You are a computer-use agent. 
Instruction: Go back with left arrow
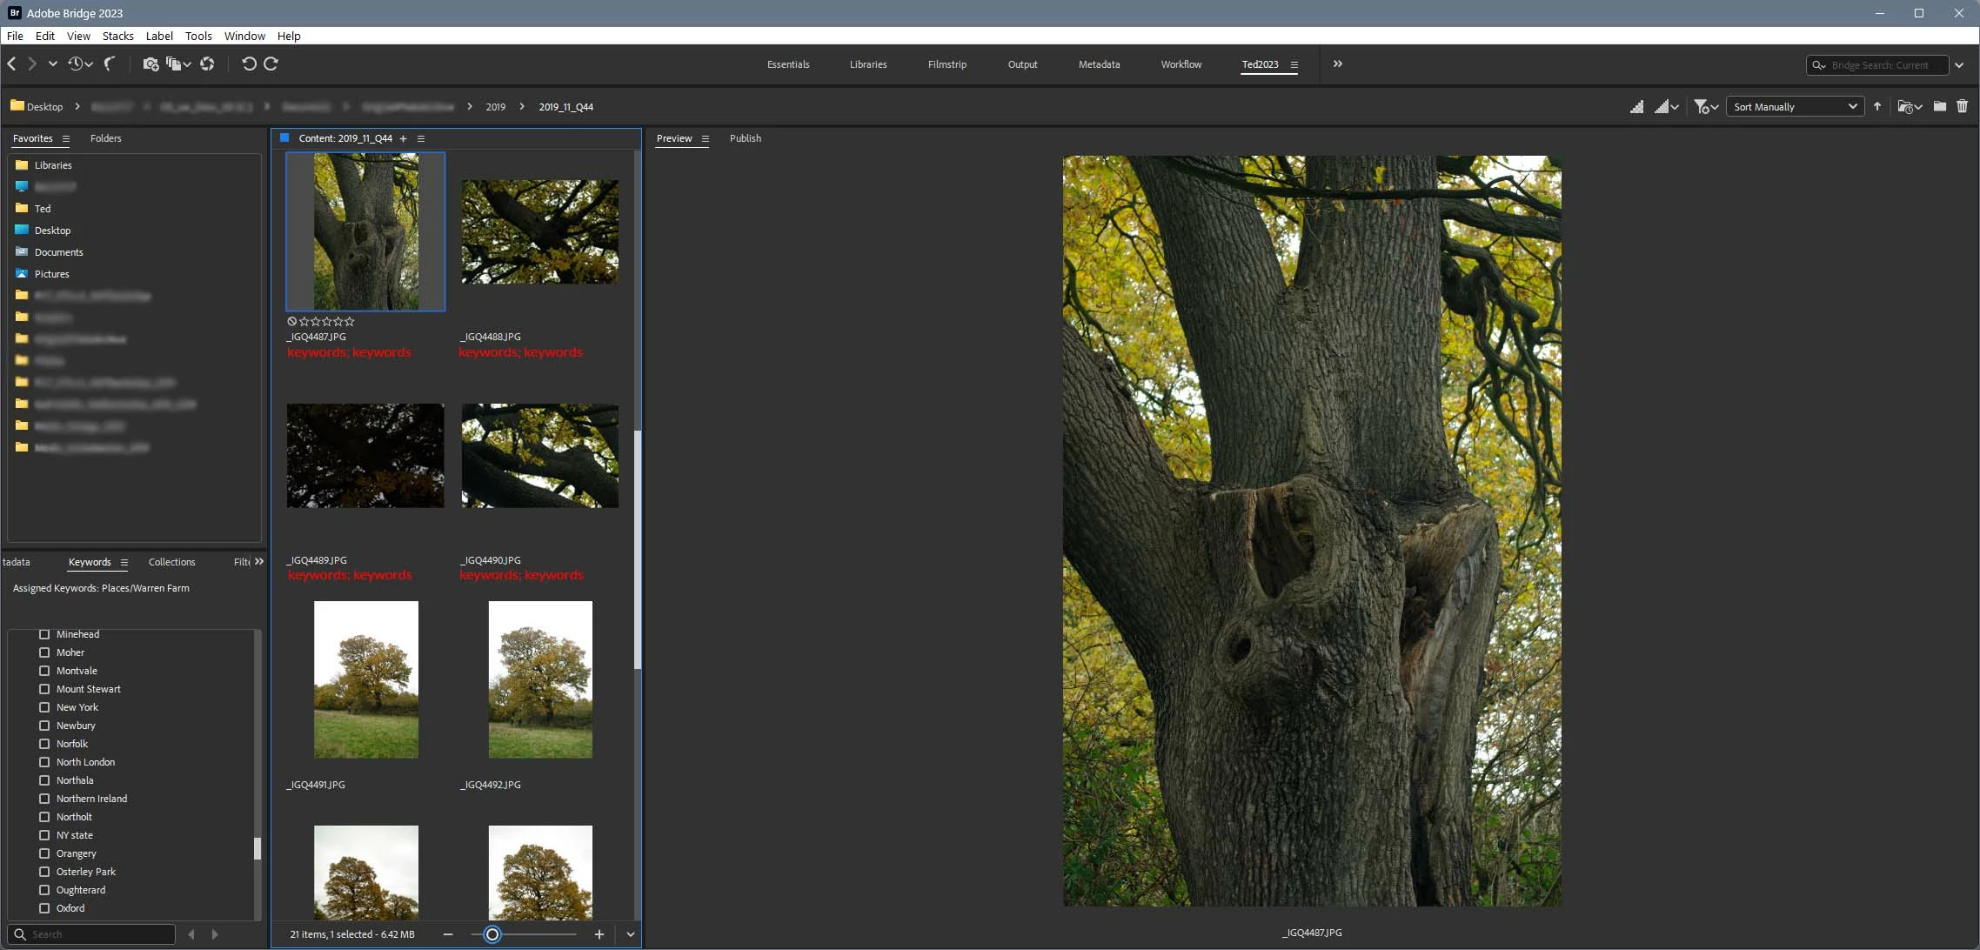12,64
